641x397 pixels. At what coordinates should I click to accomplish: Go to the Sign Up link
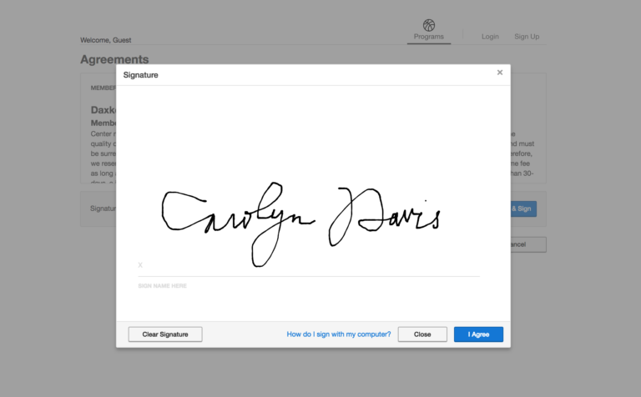click(x=527, y=37)
